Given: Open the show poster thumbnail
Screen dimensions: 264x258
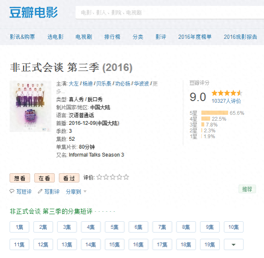Looking at the screenshot, I should (30, 106).
